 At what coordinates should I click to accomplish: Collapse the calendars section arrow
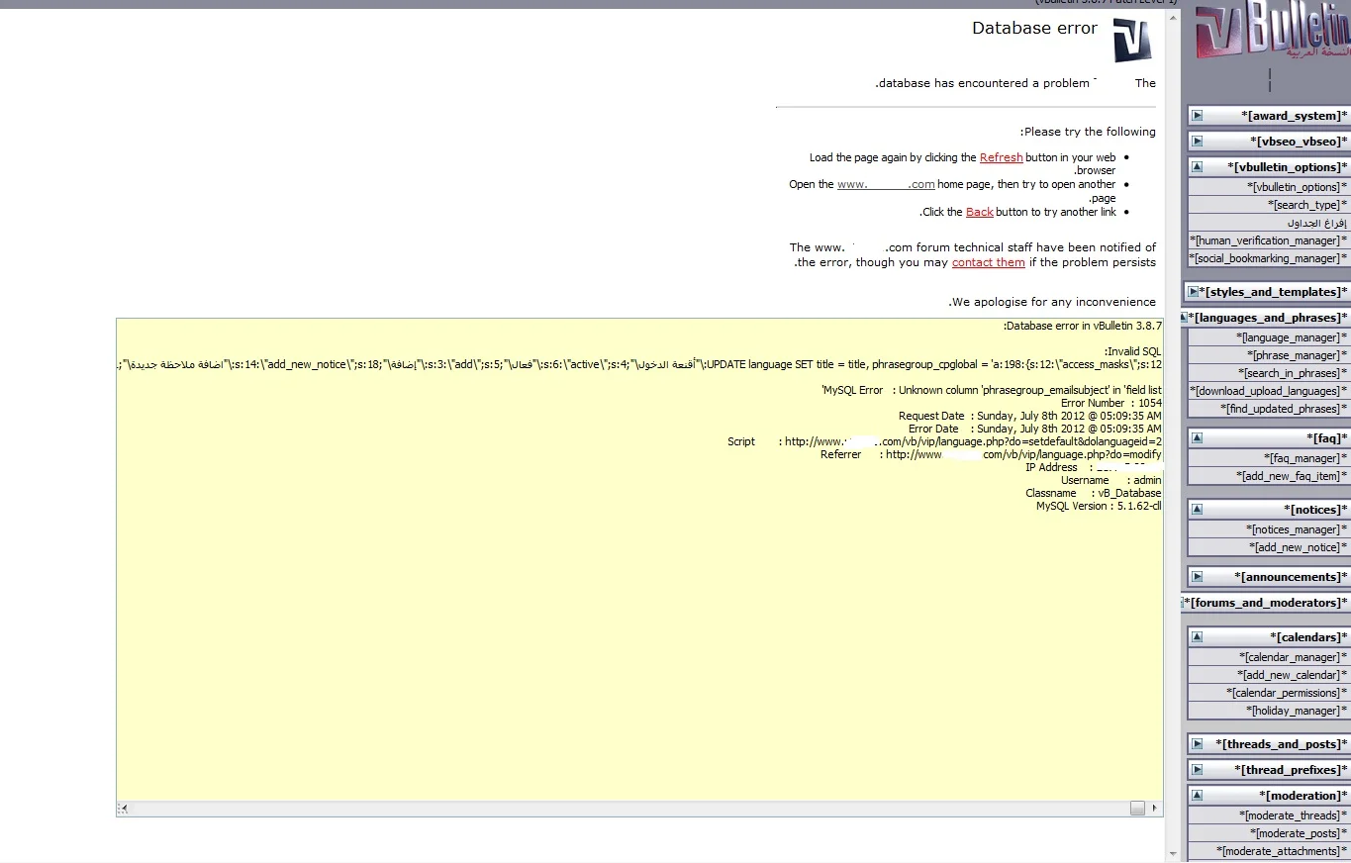[1197, 637]
